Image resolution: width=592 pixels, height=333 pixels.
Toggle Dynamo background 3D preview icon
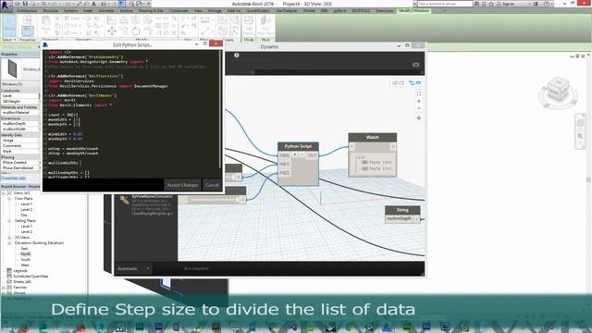398,82
